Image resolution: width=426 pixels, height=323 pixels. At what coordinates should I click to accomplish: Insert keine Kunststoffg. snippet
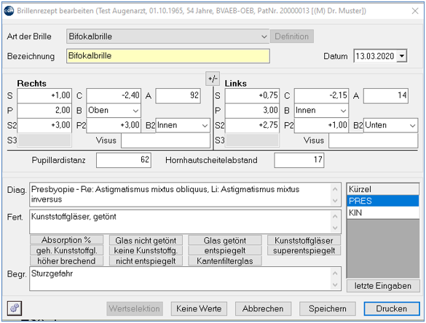tap(146, 250)
